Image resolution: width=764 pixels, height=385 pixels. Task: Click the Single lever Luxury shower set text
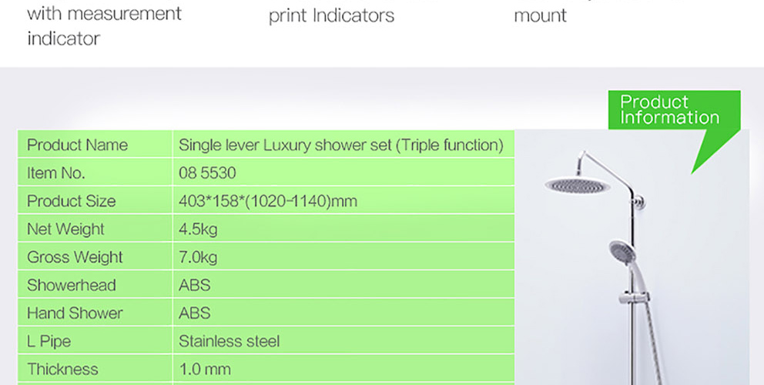tap(341, 145)
